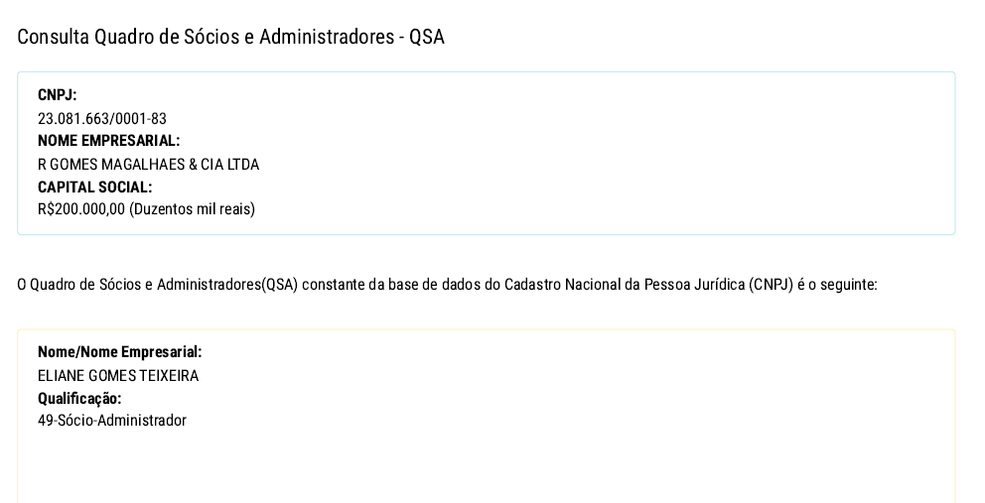This screenshot has width=985, height=503.
Task: Click the "NOME EMPRESARIAL:" label
Action: (108, 141)
